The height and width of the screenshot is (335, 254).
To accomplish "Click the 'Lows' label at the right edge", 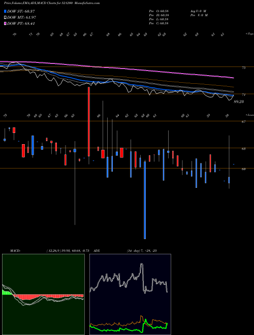I will tap(249, 115).
